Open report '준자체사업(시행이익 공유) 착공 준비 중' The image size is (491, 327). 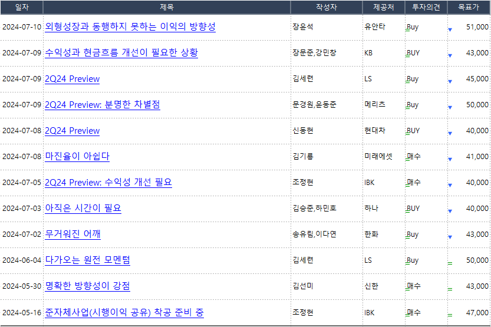[124, 312]
